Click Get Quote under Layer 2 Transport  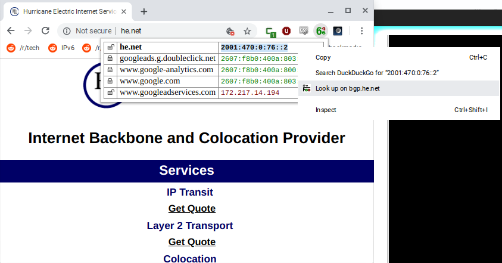point(192,242)
